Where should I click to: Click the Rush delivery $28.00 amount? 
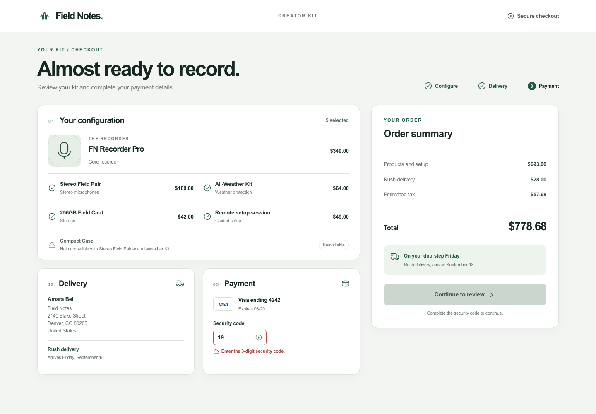click(x=538, y=180)
